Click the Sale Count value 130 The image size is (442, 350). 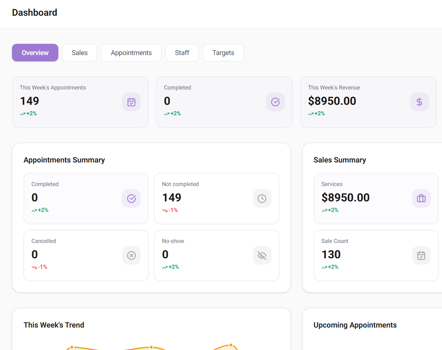point(331,255)
